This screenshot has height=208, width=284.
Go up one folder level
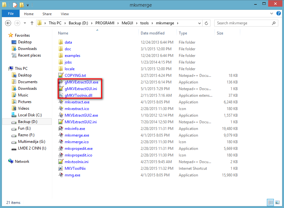[32, 23]
